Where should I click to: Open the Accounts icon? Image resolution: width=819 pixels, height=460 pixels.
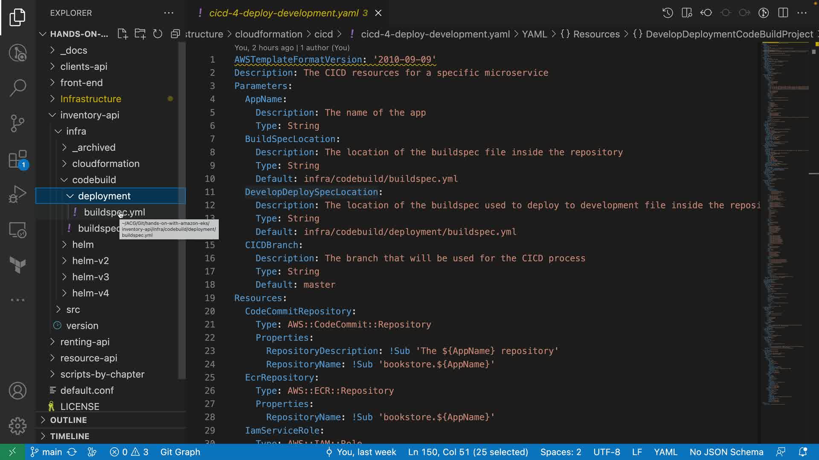click(x=17, y=391)
